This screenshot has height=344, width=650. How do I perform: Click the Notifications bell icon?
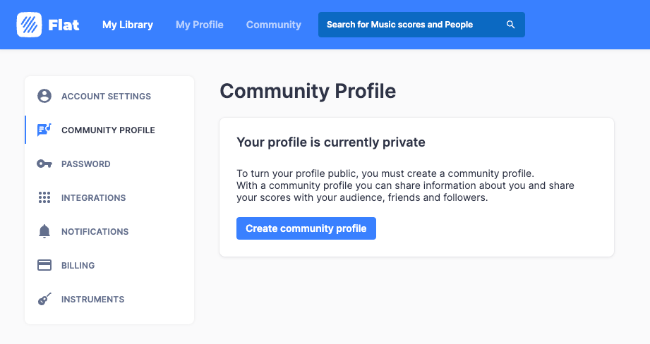click(44, 231)
